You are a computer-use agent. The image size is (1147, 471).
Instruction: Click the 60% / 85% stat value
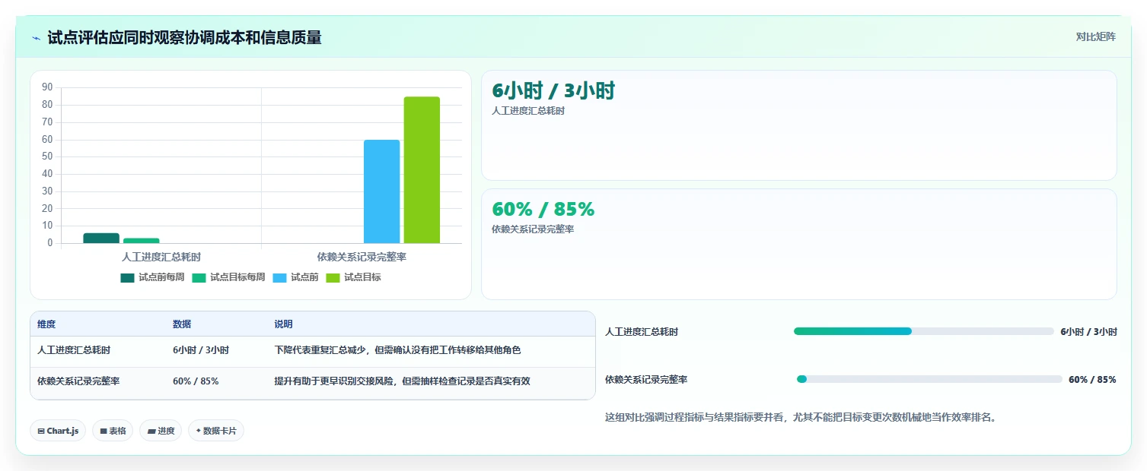(x=543, y=210)
